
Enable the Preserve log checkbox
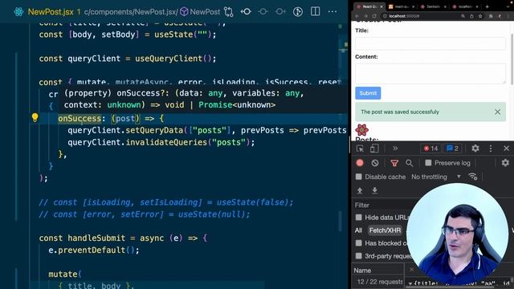tap(428, 163)
